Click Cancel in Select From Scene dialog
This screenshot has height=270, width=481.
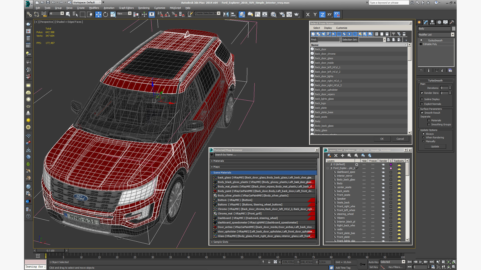[400, 139]
